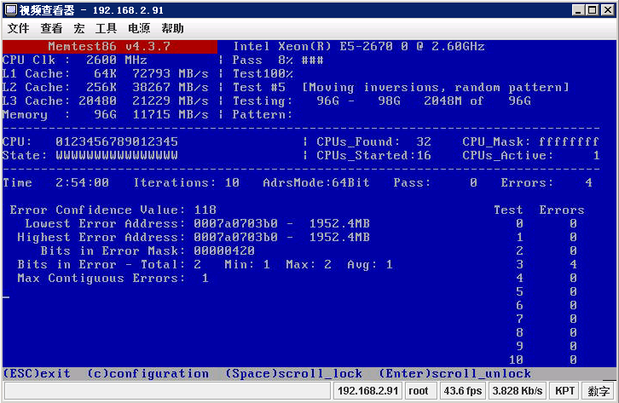
Task: Click the L3 Cache 20480 line
Action: click(105, 101)
